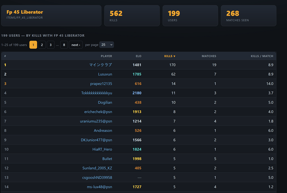Viewport: 287px width, 193px height.
Task: Open HiaRT_Hero player profile
Action: (102, 149)
